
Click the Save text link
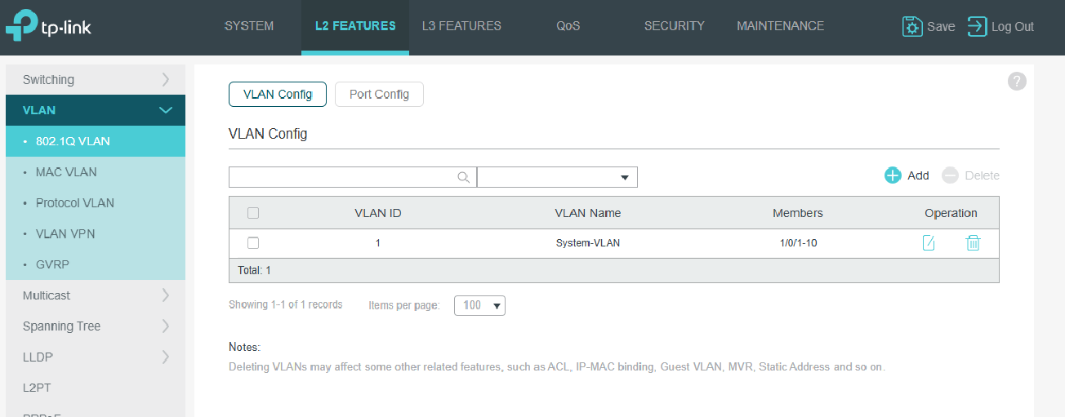click(941, 27)
